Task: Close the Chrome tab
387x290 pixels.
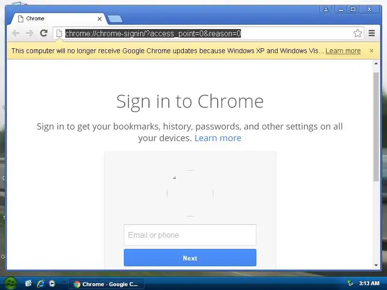Action: click(100, 19)
